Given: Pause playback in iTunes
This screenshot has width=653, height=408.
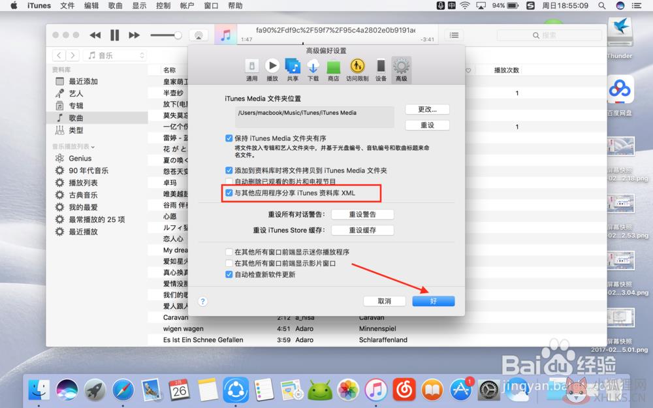Looking at the screenshot, I should click(114, 35).
